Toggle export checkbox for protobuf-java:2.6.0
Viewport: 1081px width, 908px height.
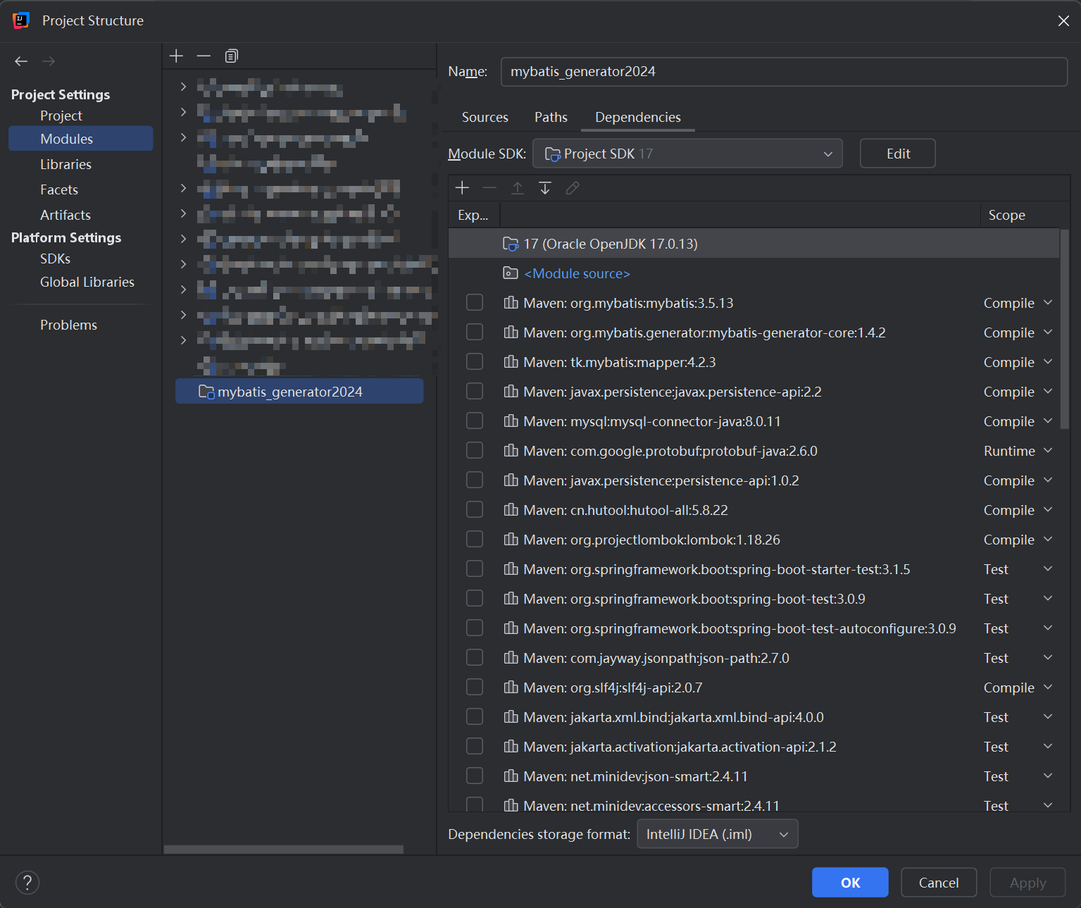475,450
